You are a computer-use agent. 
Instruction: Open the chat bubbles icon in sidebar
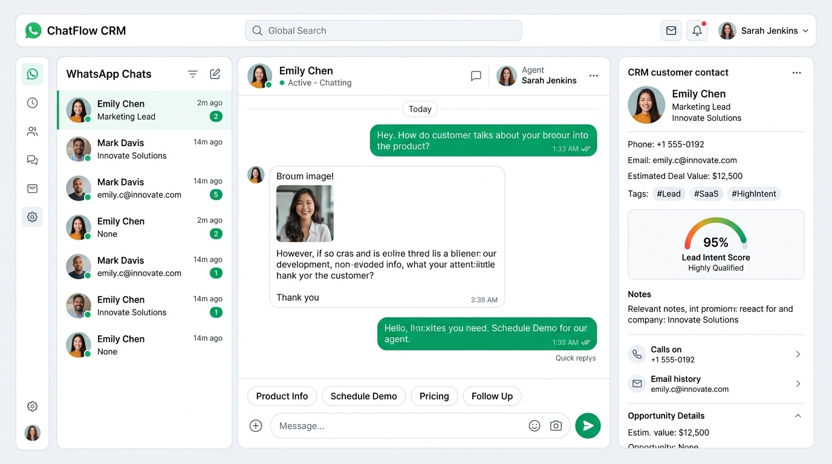(x=32, y=160)
